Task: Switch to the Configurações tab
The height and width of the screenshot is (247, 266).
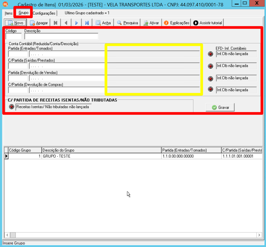Action: click(x=44, y=13)
